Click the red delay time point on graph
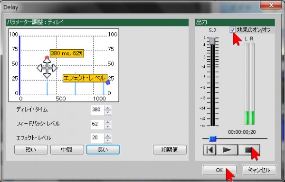Screen dimensions: 285x182 point(47,58)
